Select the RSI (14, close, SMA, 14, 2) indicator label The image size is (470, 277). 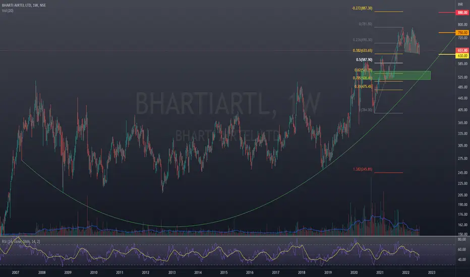coord(21,241)
